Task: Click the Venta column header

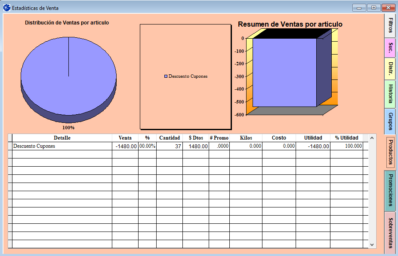Action: (125, 138)
